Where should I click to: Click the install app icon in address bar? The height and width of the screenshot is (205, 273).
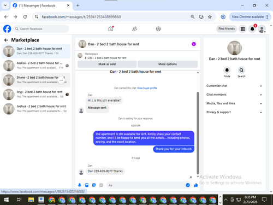[201, 17]
